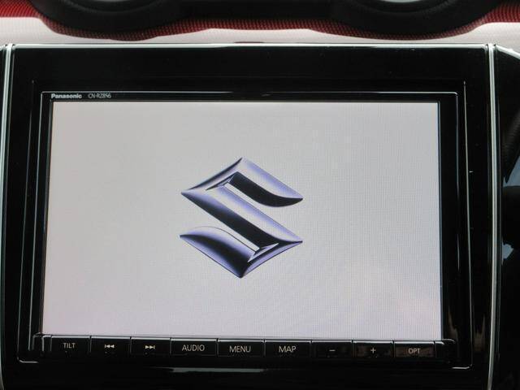Tap the Panasonic brand label
The image size is (520, 390).
click(68, 96)
